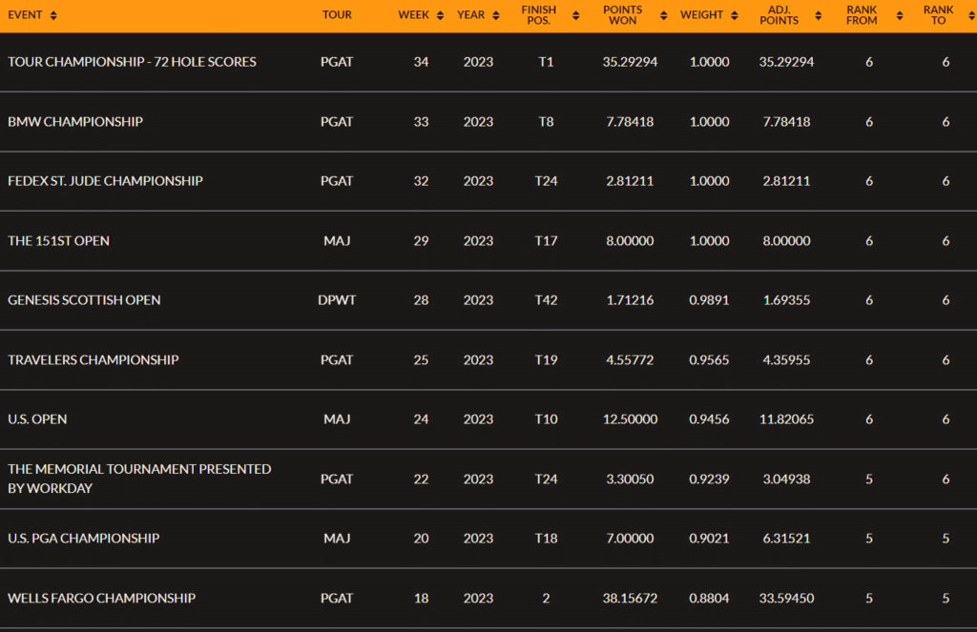Select weight value 0.9456

[x=709, y=419]
